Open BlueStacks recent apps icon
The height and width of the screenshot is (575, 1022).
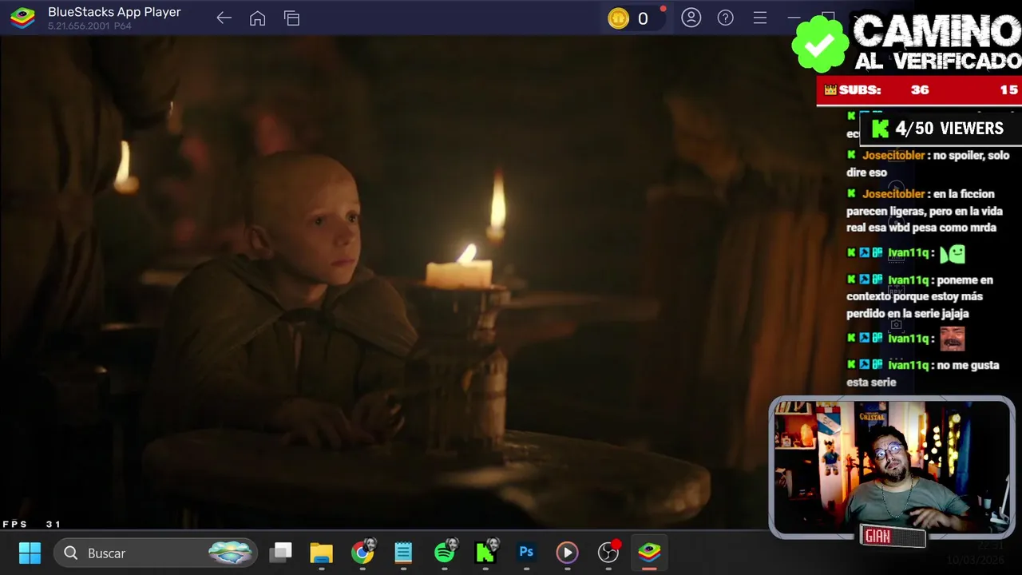pyautogui.click(x=291, y=18)
